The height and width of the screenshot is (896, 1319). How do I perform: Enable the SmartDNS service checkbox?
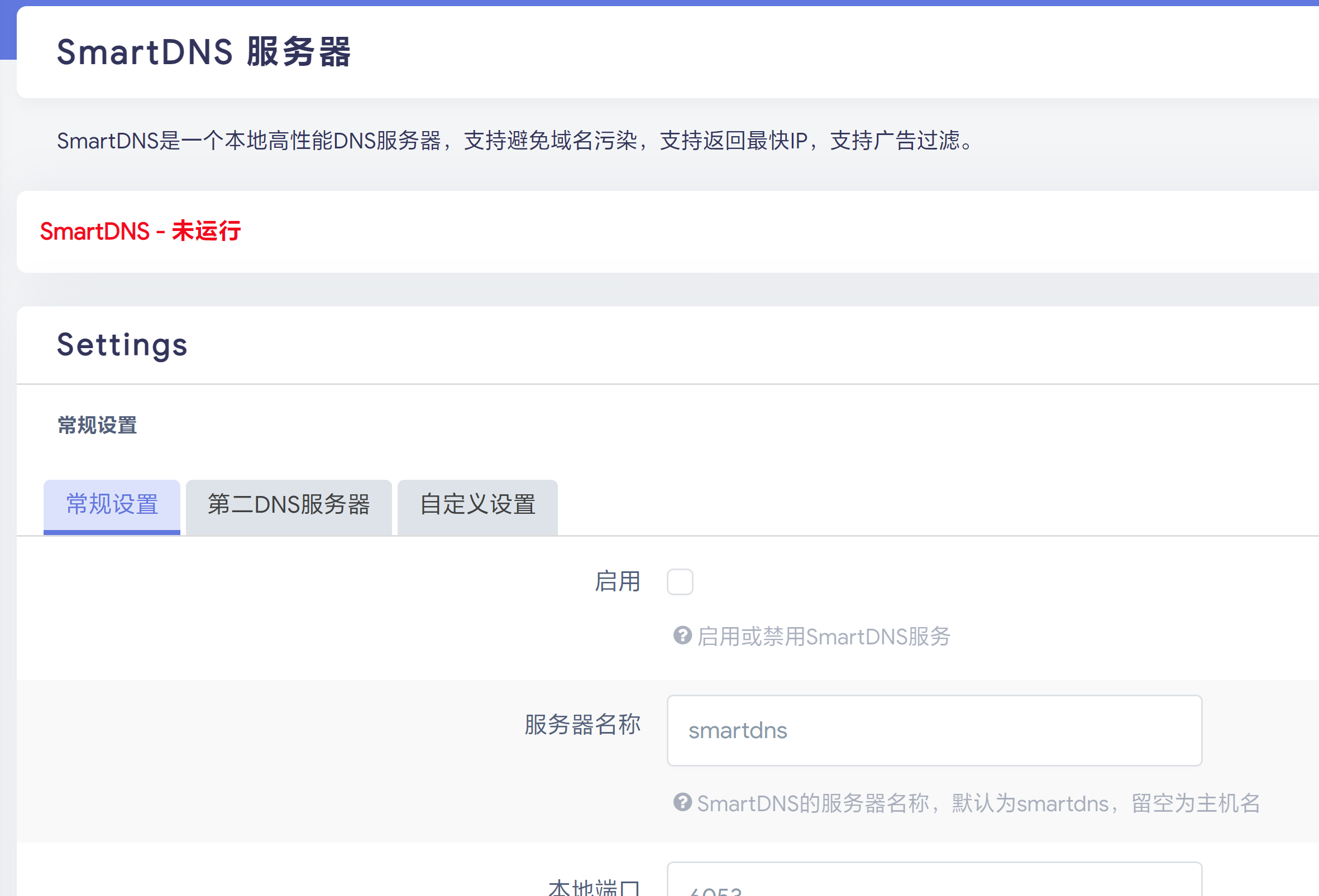(x=680, y=581)
